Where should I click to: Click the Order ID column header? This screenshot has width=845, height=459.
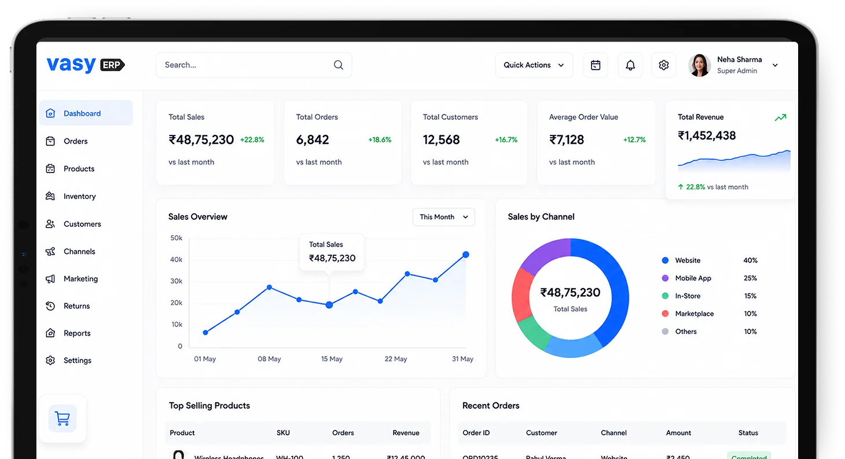click(476, 432)
